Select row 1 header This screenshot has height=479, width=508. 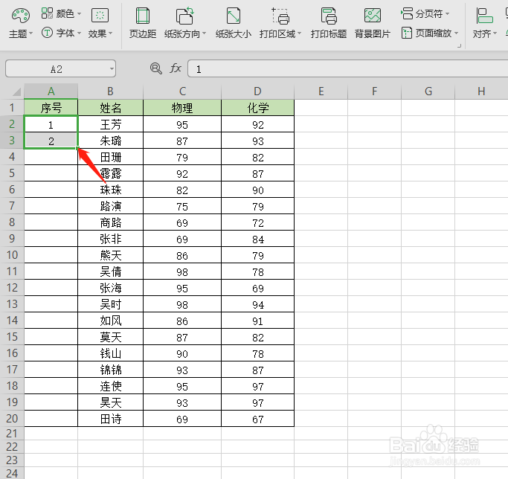(x=12, y=108)
